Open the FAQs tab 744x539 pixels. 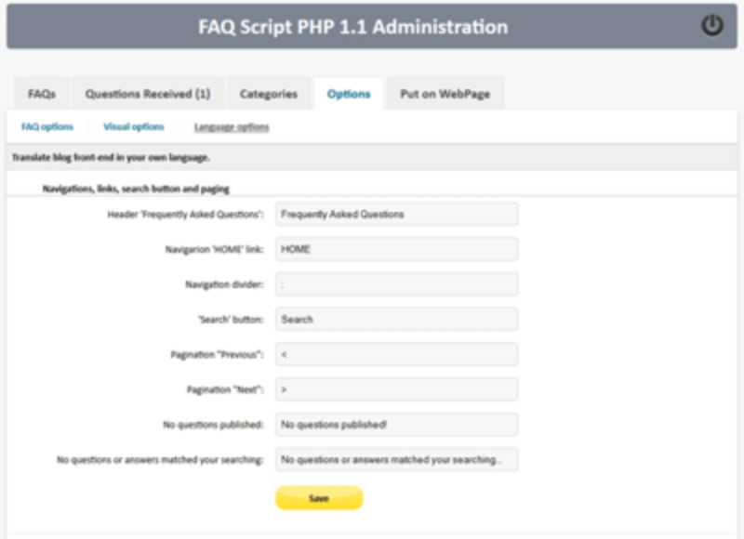[42, 94]
